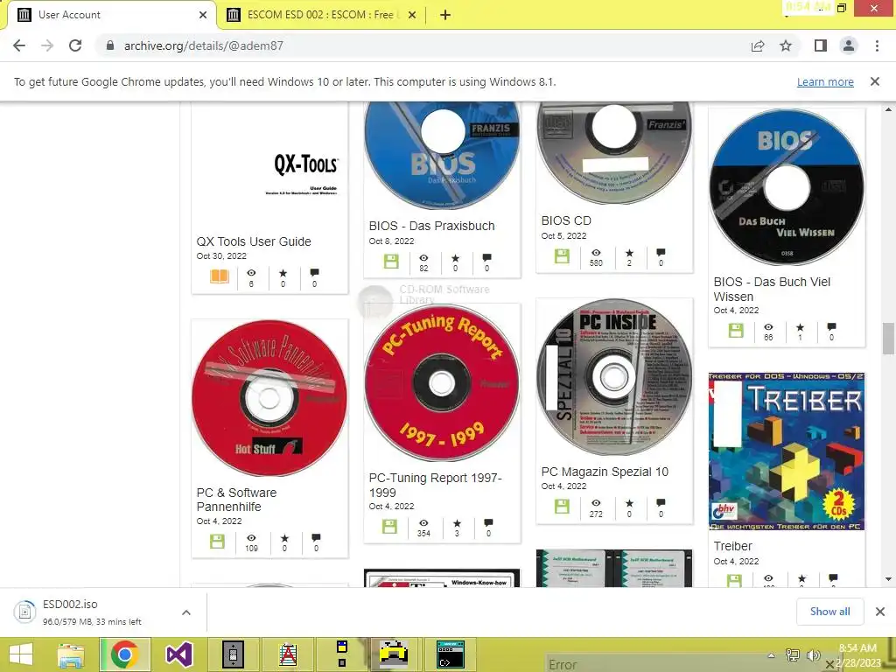Screen dimensions: 896x672
Task: Share this page via the share icon
Action: [758, 45]
